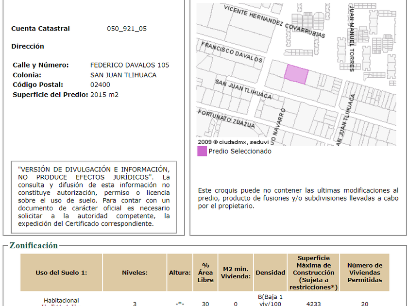The image size is (408, 306).
Task: Open the Habitacional land use entry
Action: 61,301
